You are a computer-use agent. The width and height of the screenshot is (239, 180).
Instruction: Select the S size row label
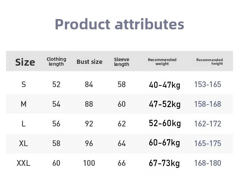24,84
